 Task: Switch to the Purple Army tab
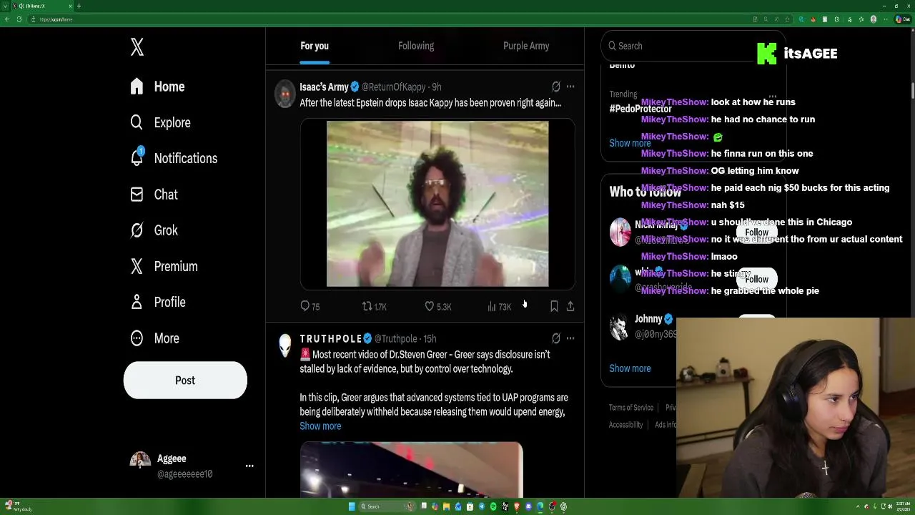coord(526,46)
